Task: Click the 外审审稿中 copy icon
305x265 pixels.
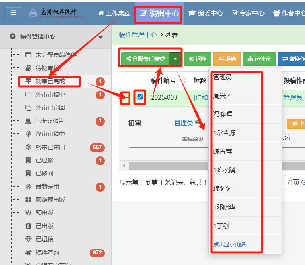Action: click(28, 94)
